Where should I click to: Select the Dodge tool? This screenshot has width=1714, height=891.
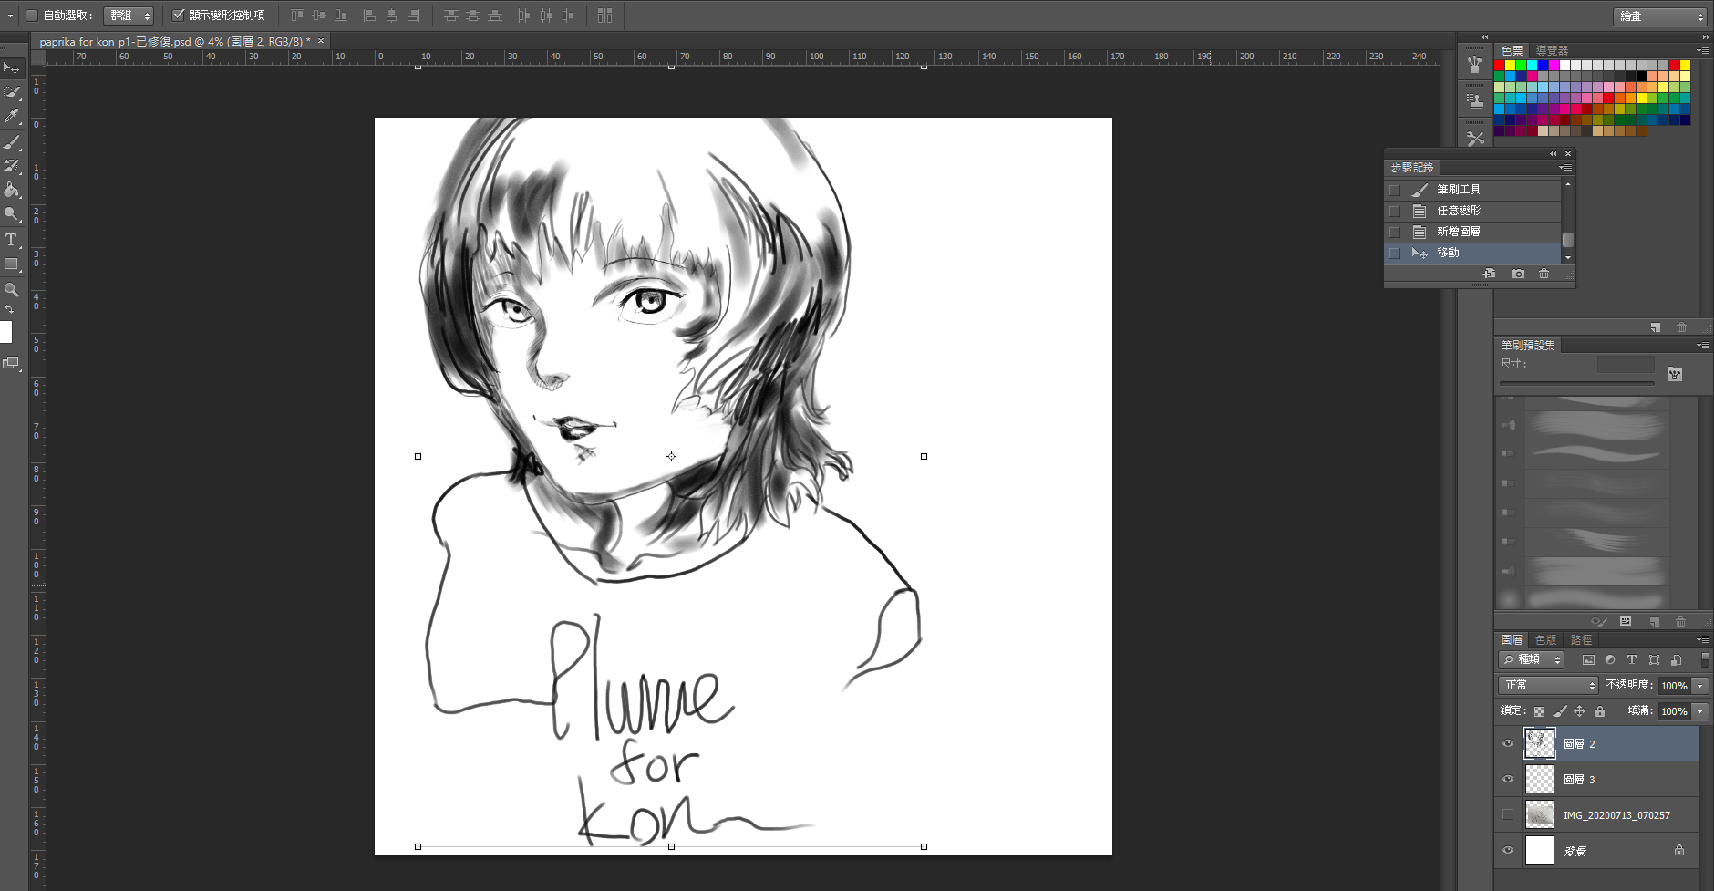[x=11, y=214]
